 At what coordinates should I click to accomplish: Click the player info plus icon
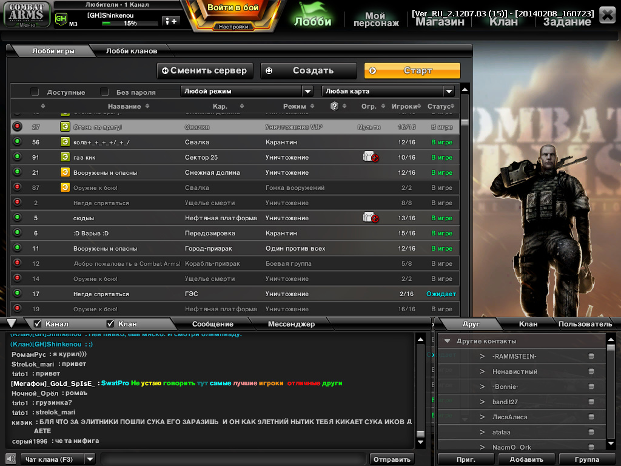tap(171, 21)
